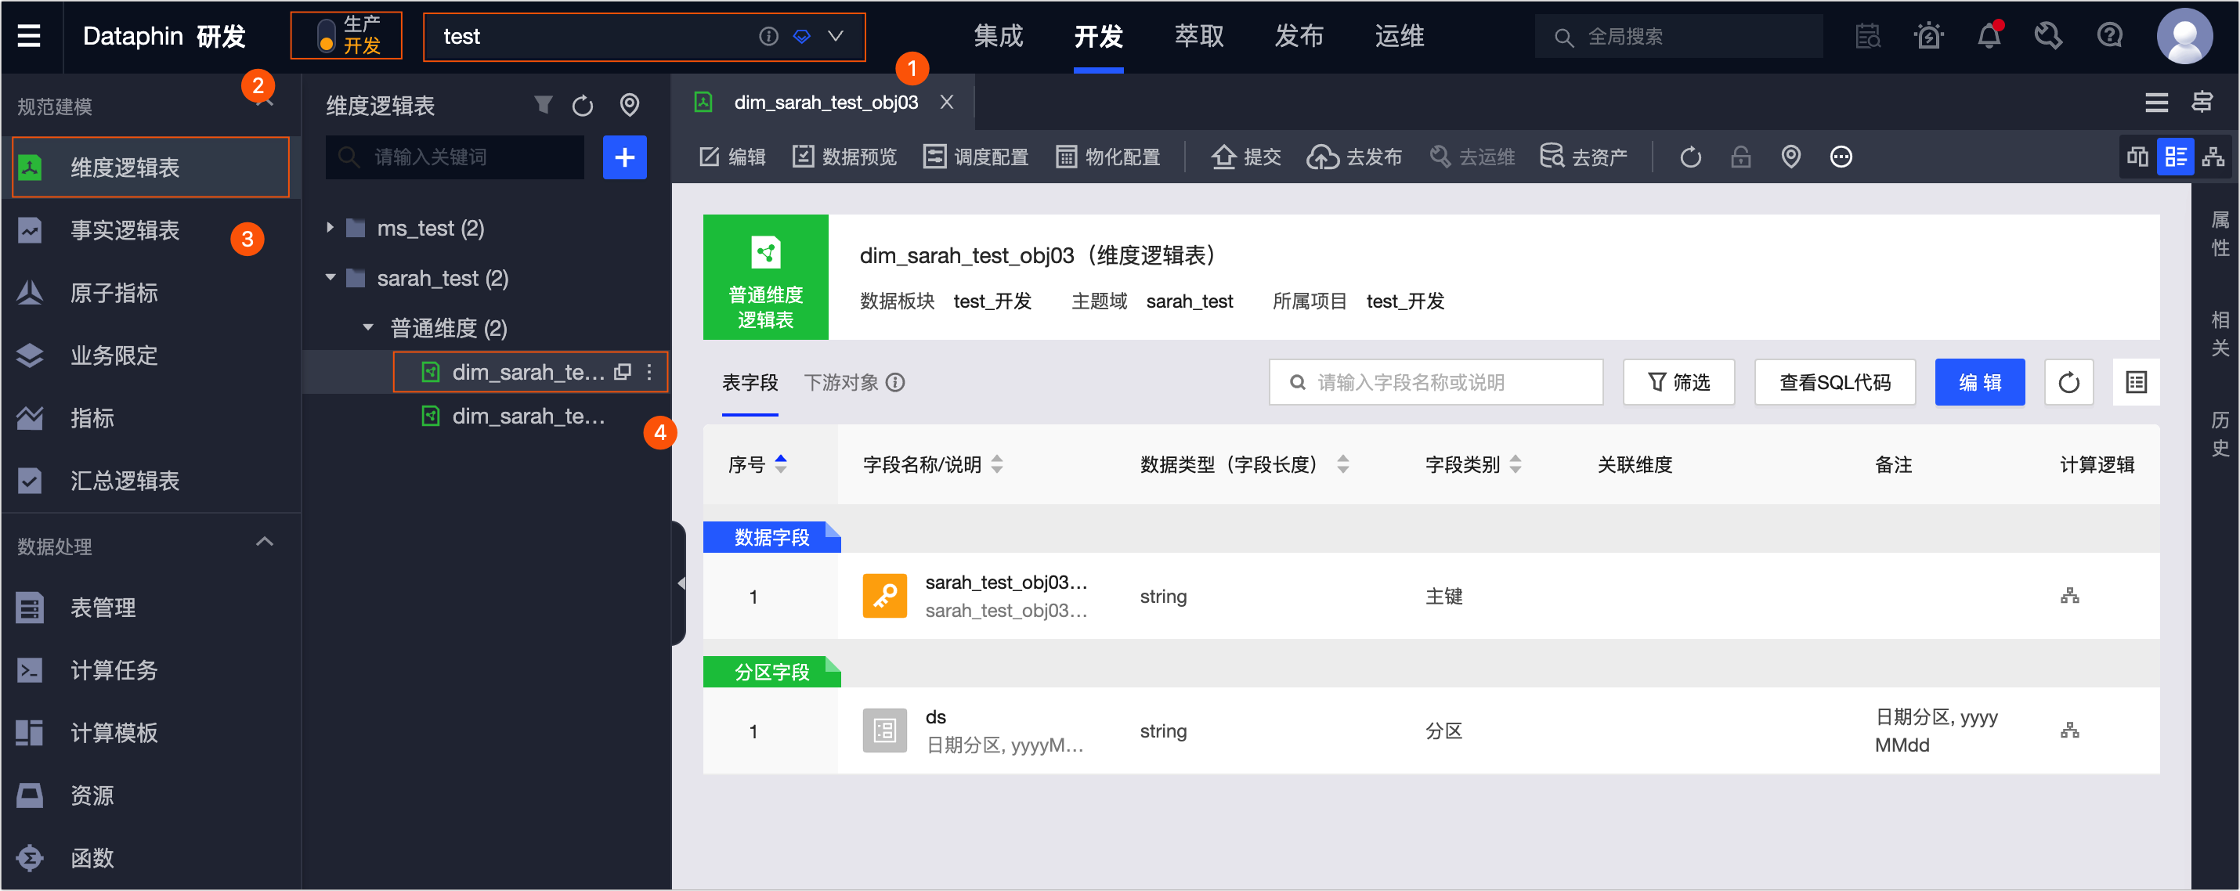Image resolution: width=2240 pixels, height=891 pixels.
Task: Click the 提交 submit icon in toolbar
Action: [x=1223, y=157]
